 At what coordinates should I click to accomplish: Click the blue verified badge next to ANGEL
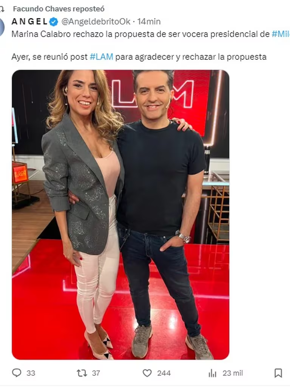[x=54, y=22]
